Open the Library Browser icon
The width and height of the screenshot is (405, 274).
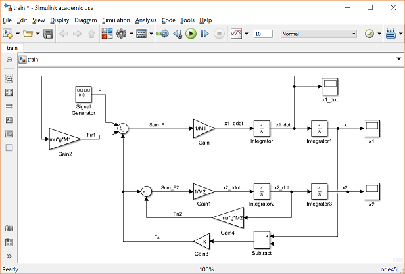pyautogui.click(x=107, y=34)
